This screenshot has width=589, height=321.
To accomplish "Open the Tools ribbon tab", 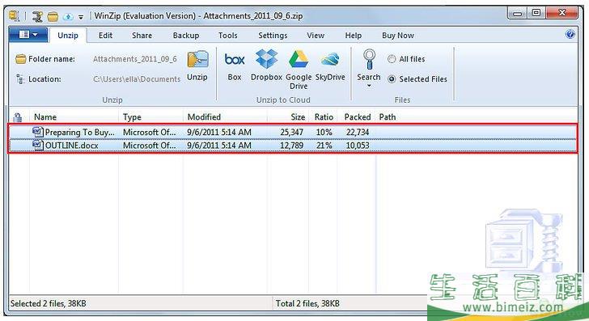I will (x=228, y=36).
